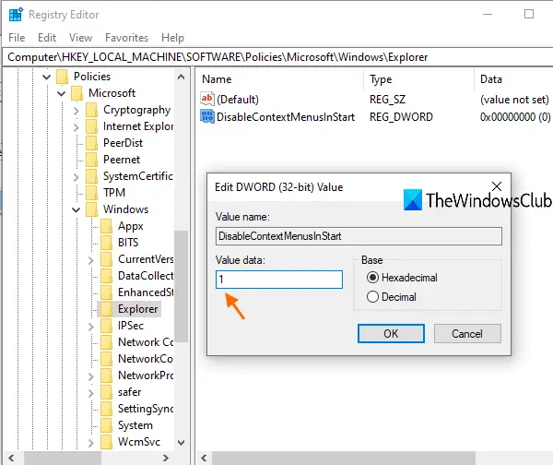Select the EnhancedStorage tree key
The image size is (553, 465).
coord(146,292)
